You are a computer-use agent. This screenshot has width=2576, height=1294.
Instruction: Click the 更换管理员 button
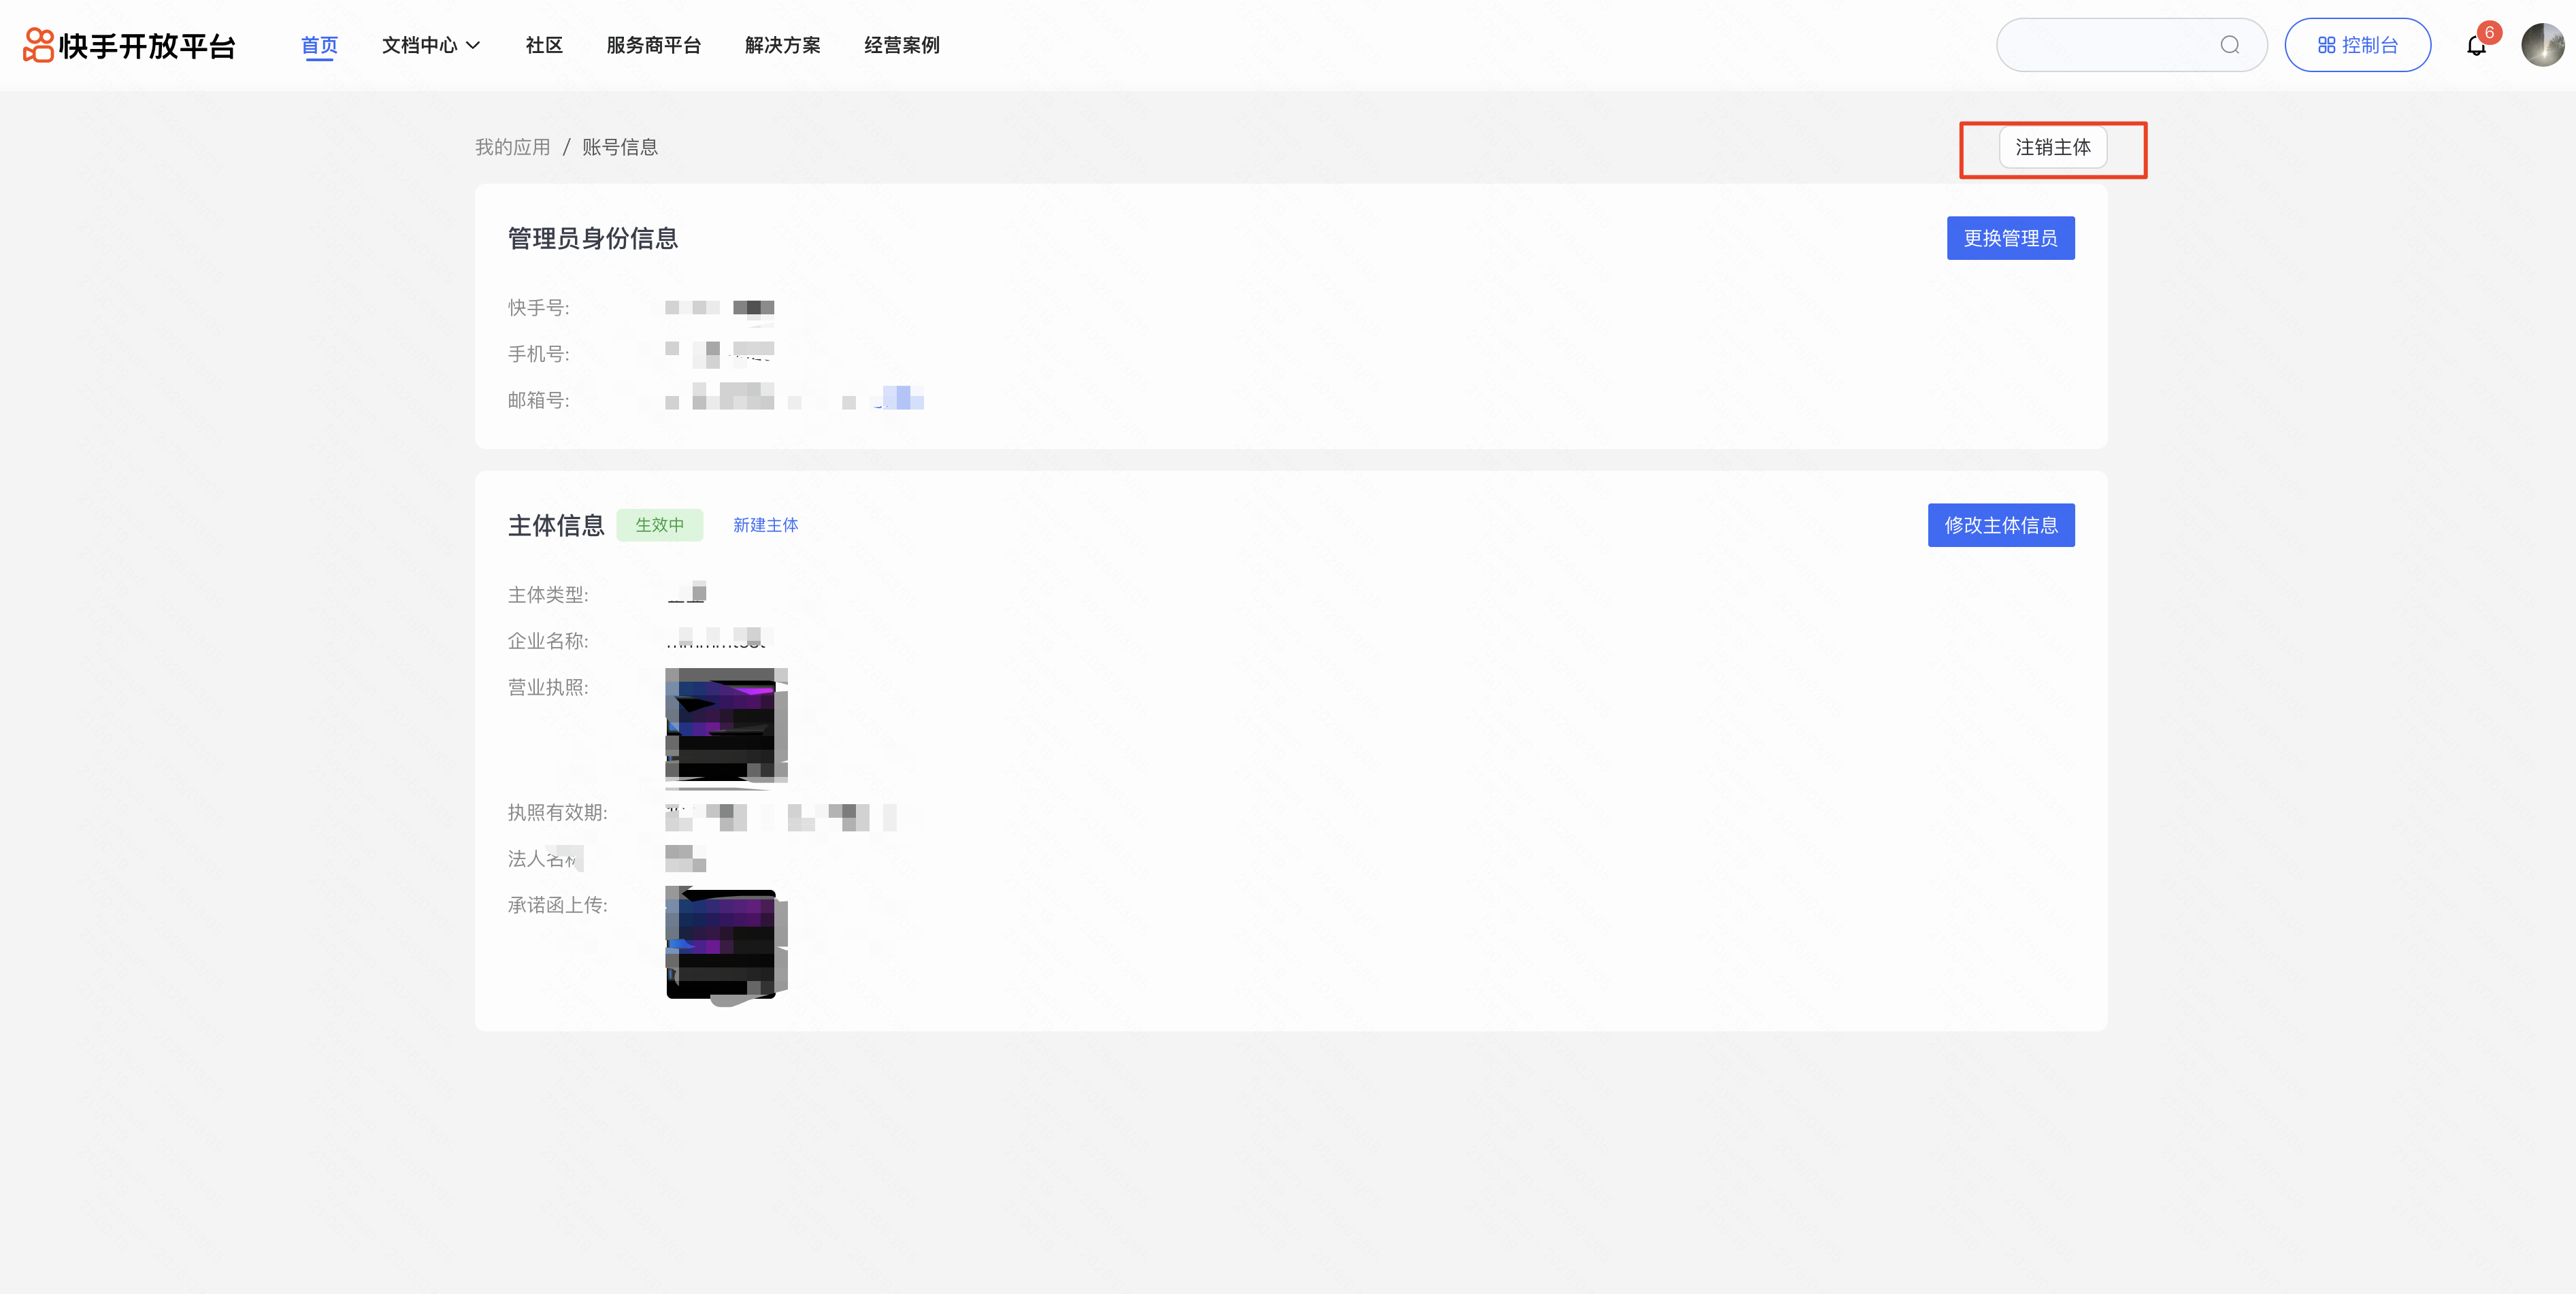click(2010, 238)
